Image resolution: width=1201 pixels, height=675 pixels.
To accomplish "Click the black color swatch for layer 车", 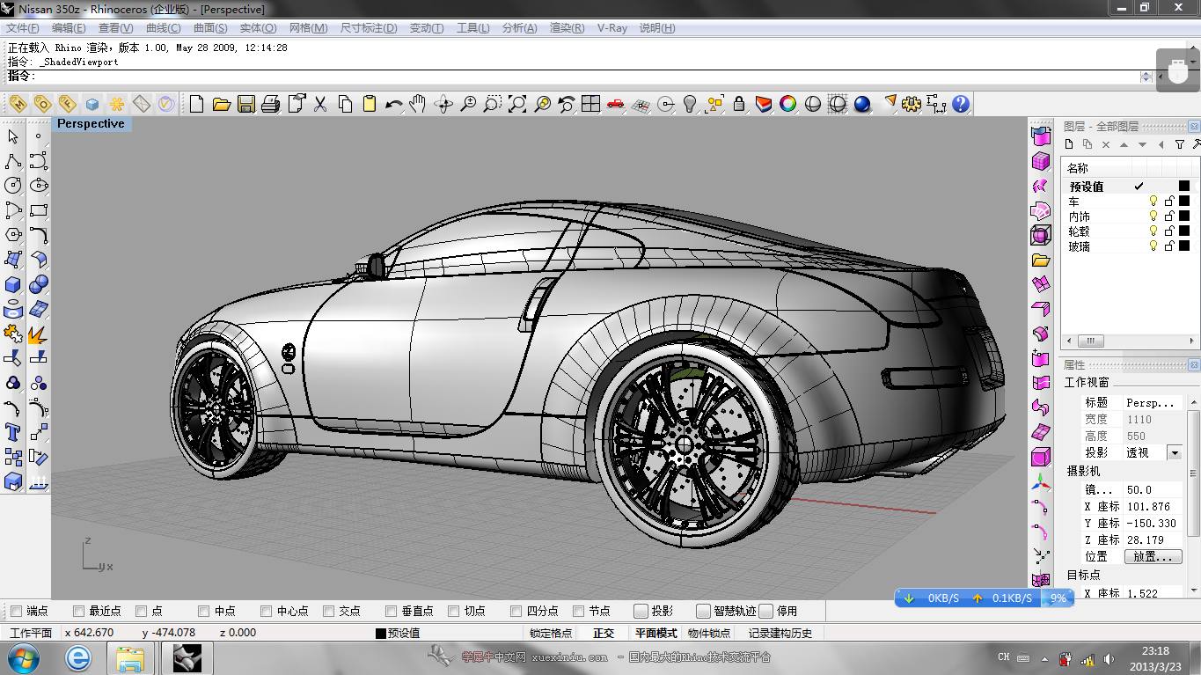I will 1184,202.
